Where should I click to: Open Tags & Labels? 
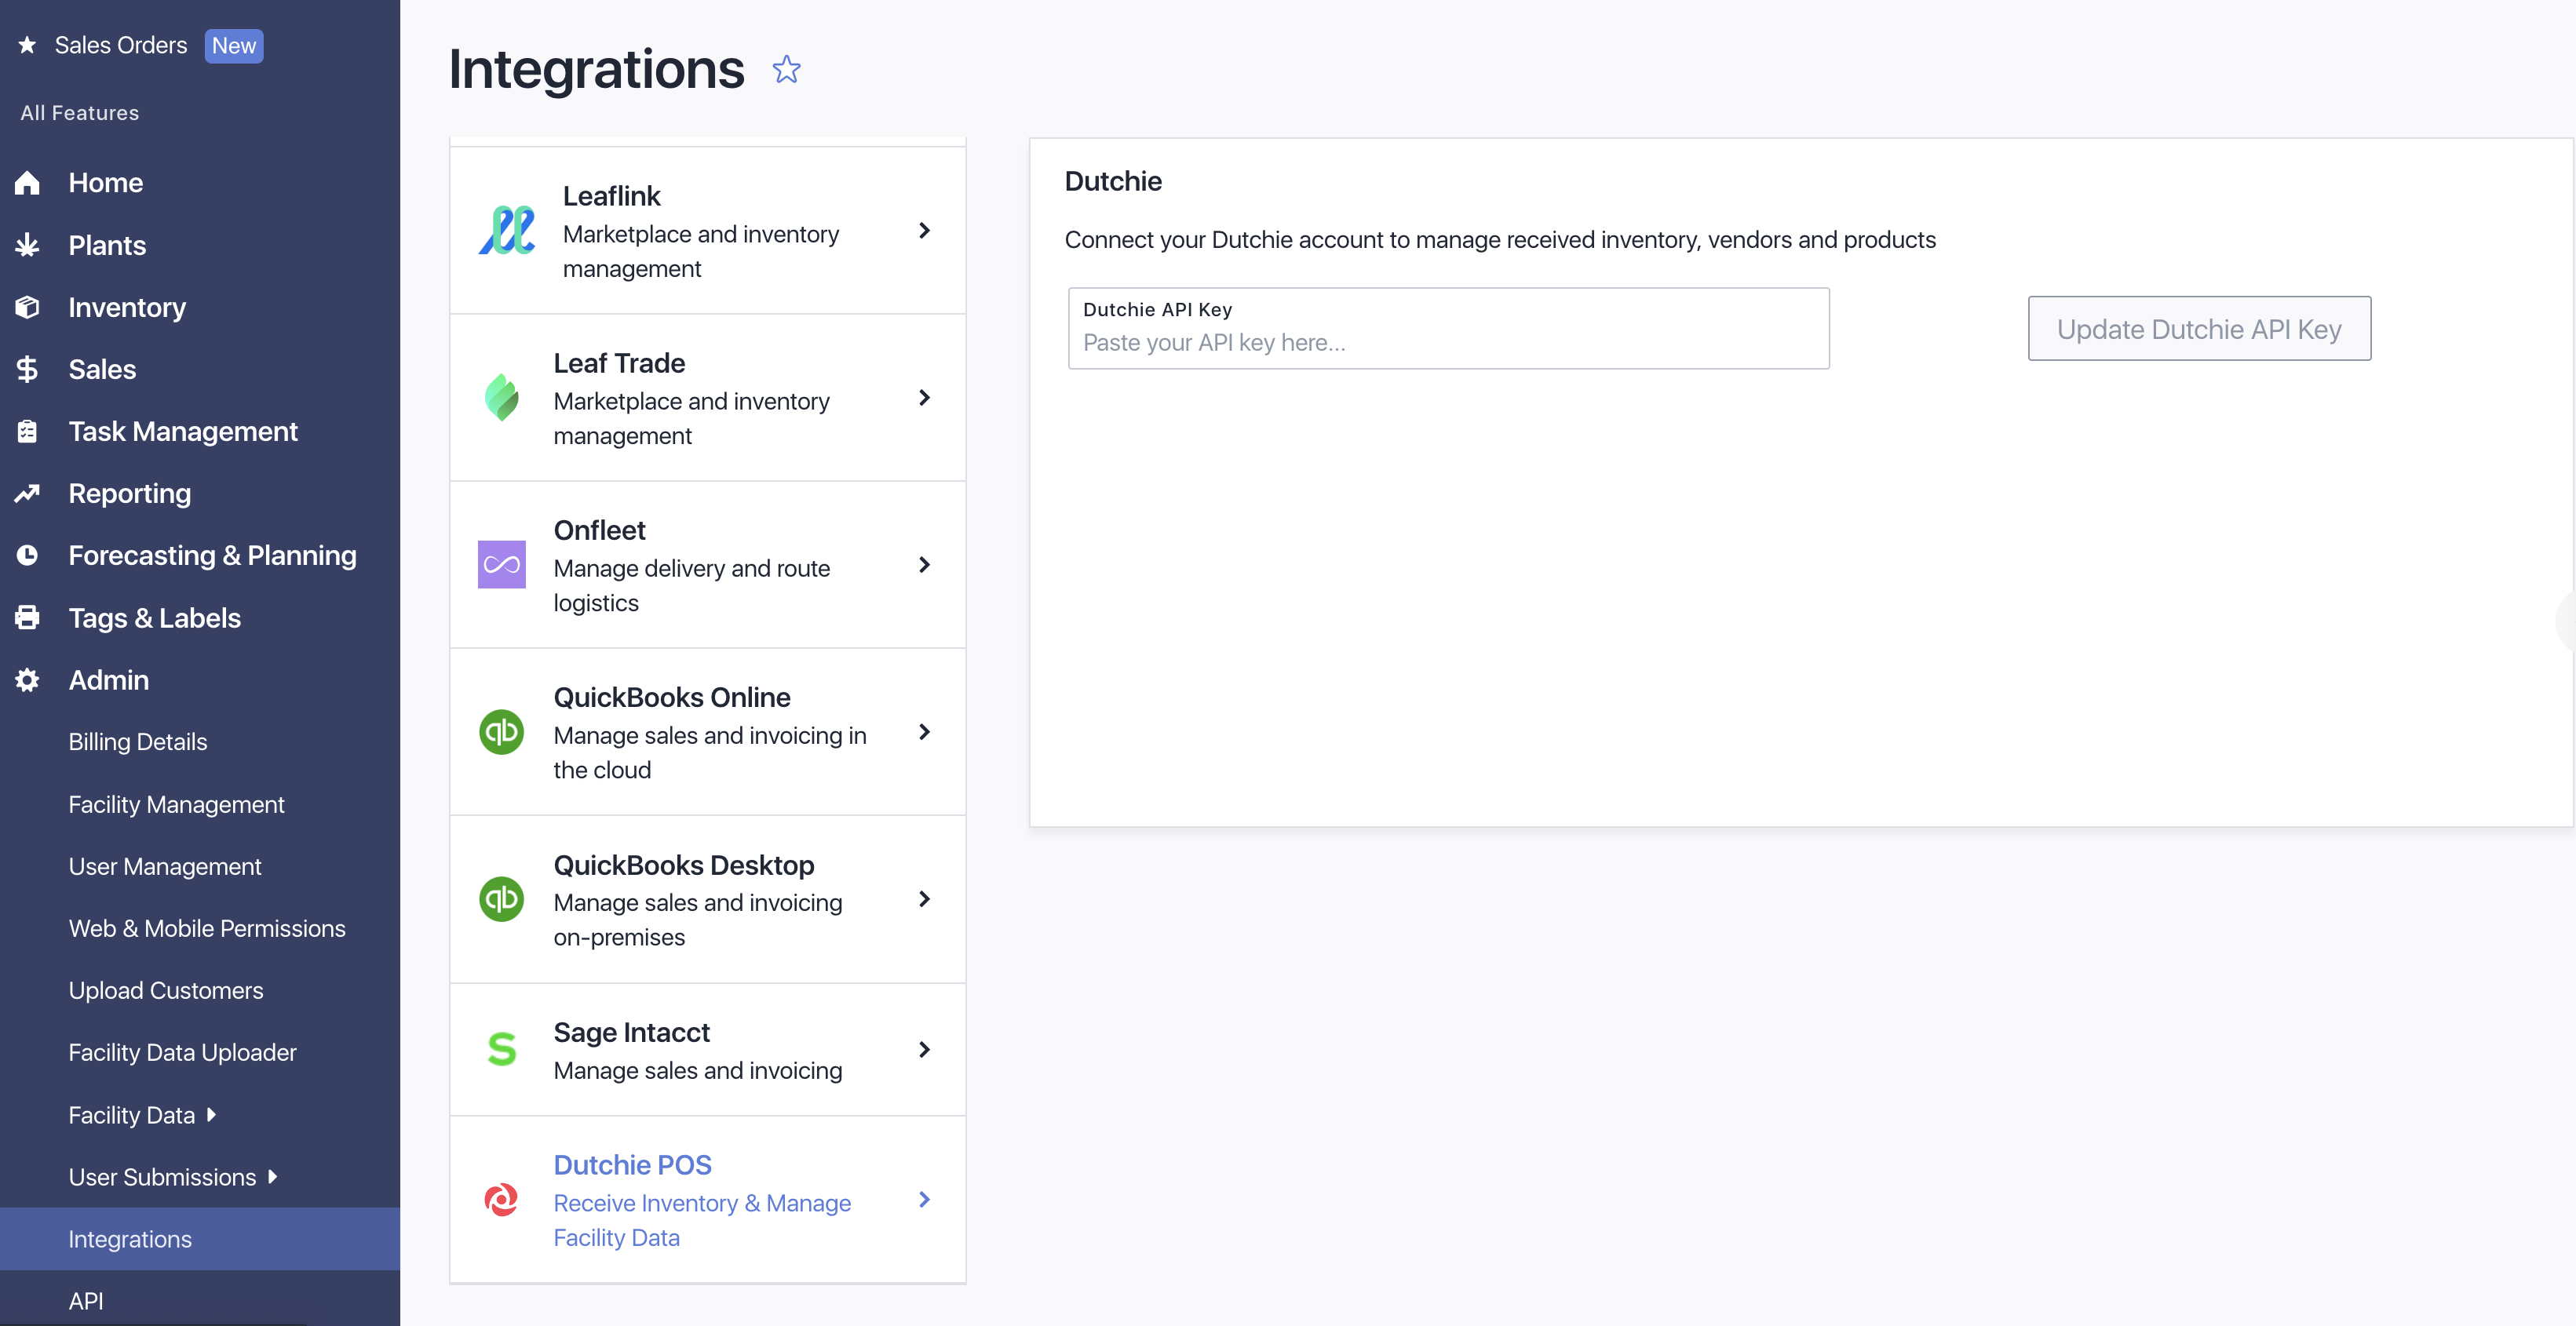pos(155,617)
